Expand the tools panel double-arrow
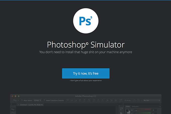 (11, 104)
